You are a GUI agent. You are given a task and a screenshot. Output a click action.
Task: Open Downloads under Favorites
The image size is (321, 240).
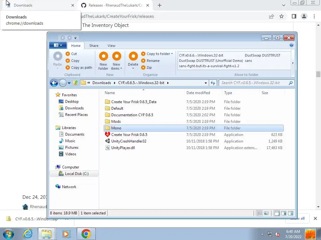click(x=71, y=108)
